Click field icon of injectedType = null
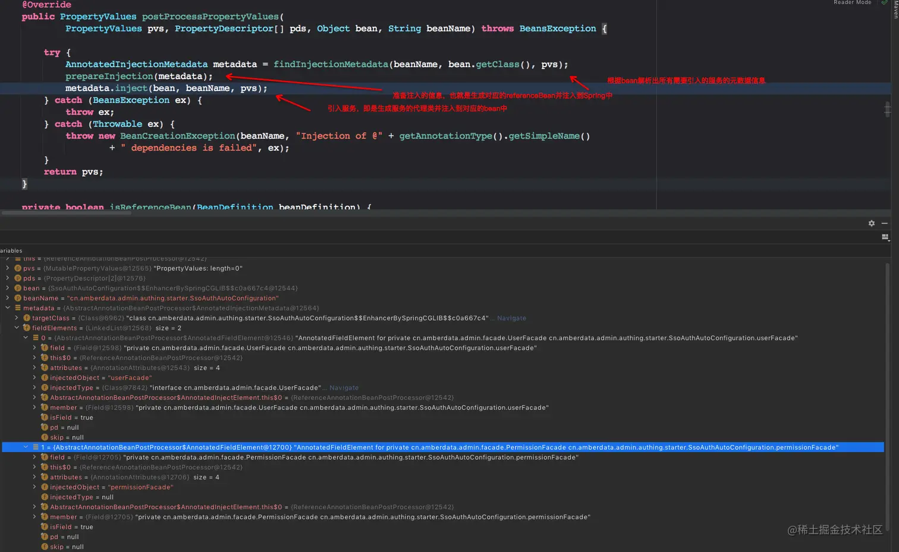899x552 pixels. point(45,497)
